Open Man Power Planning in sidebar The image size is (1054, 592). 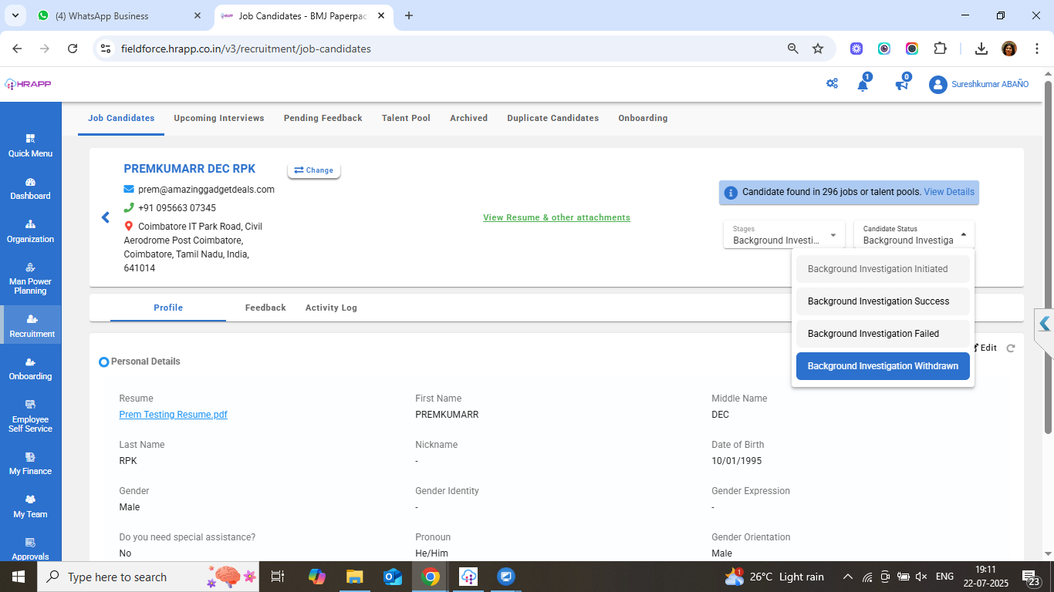click(30, 278)
